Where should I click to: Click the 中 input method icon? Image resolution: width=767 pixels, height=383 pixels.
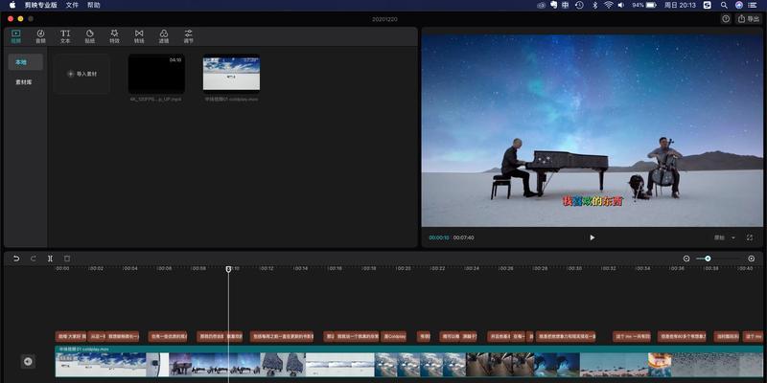(566, 5)
